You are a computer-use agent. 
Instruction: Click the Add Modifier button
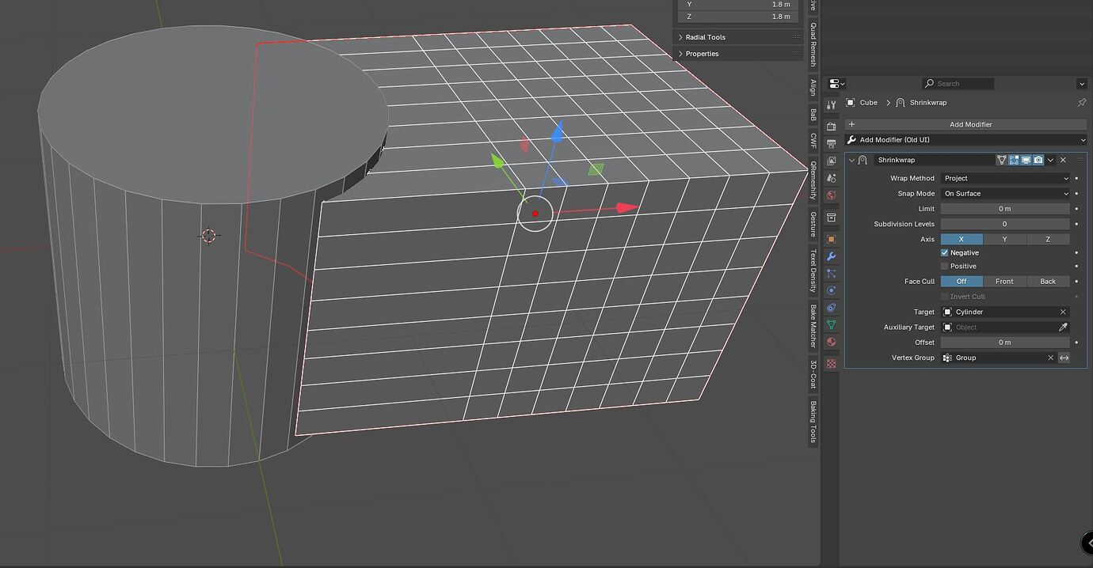tap(965, 125)
